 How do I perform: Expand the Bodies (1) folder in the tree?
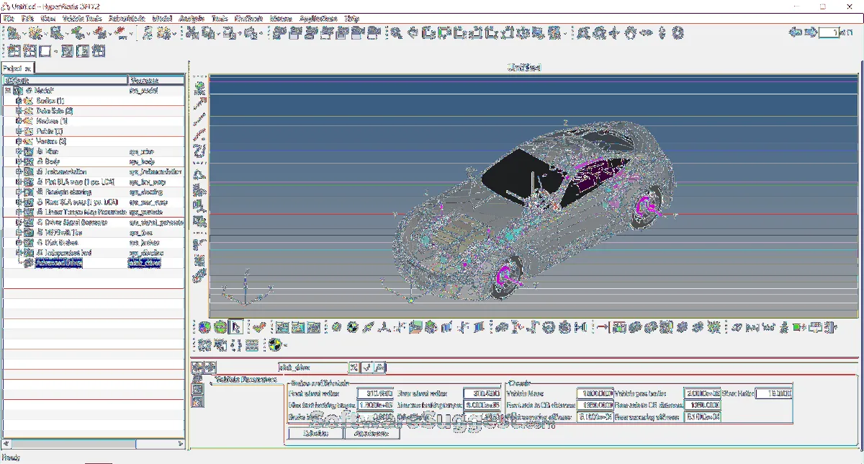click(19, 101)
